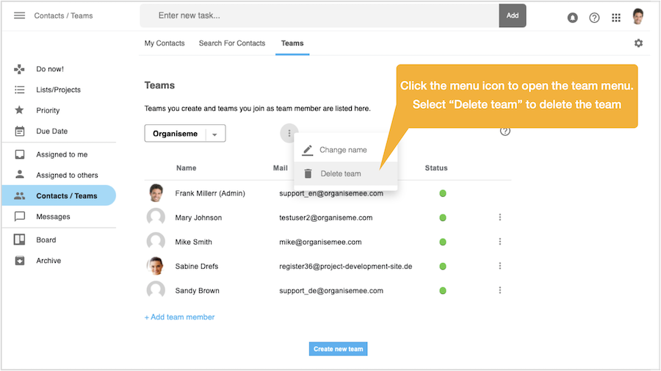Image resolution: width=661 pixels, height=371 pixels.
Task: Choose Change name in the team menu
Action: [342, 150]
